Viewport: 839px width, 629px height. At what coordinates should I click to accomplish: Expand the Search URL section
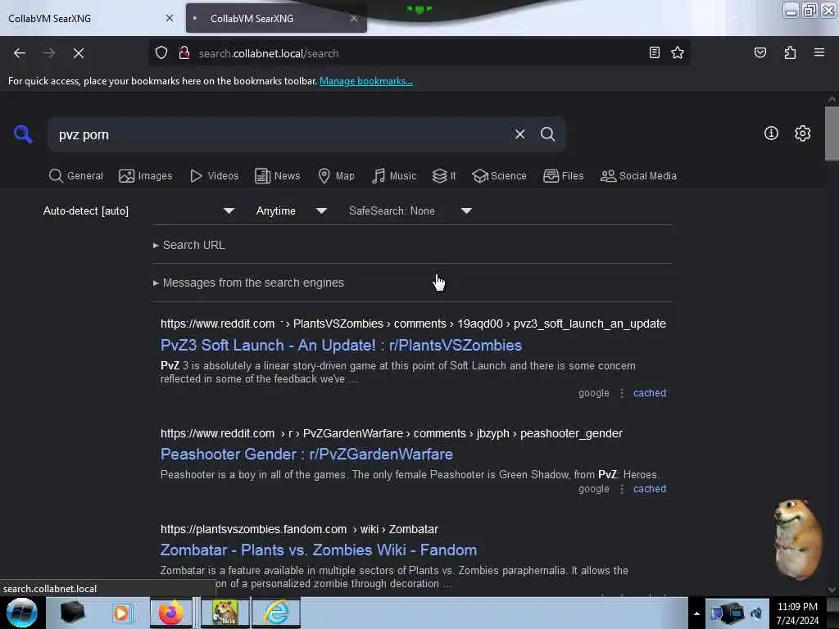(189, 245)
